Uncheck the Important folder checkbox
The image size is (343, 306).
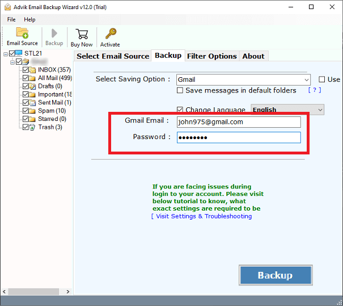pos(26,94)
